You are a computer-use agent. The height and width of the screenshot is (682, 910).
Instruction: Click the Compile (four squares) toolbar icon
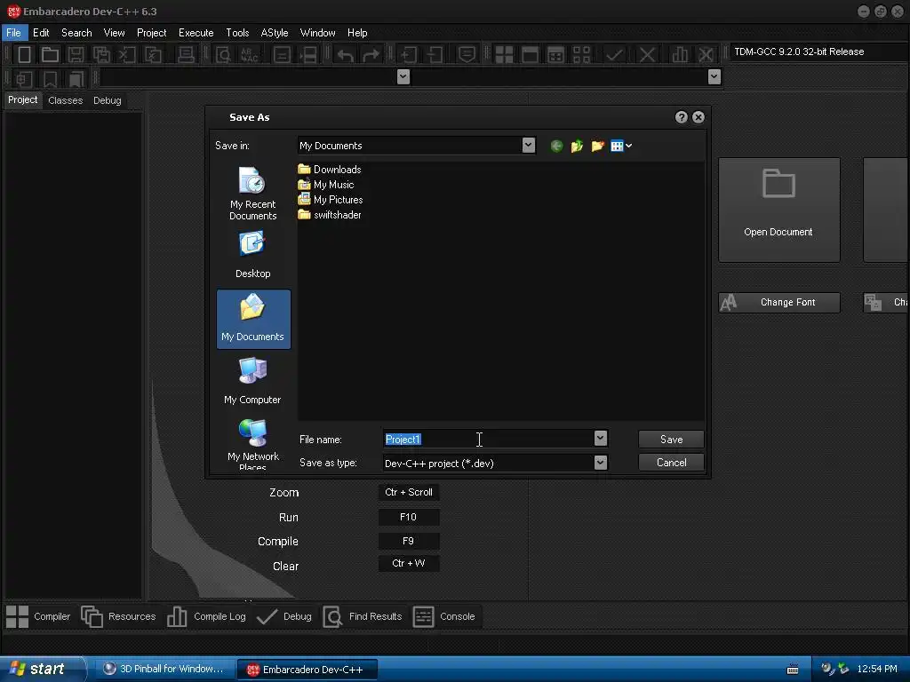504,55
